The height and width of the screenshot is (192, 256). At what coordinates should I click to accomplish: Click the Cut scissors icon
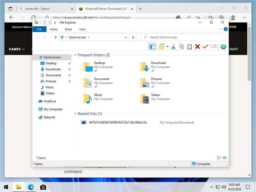tap(173, 47)
